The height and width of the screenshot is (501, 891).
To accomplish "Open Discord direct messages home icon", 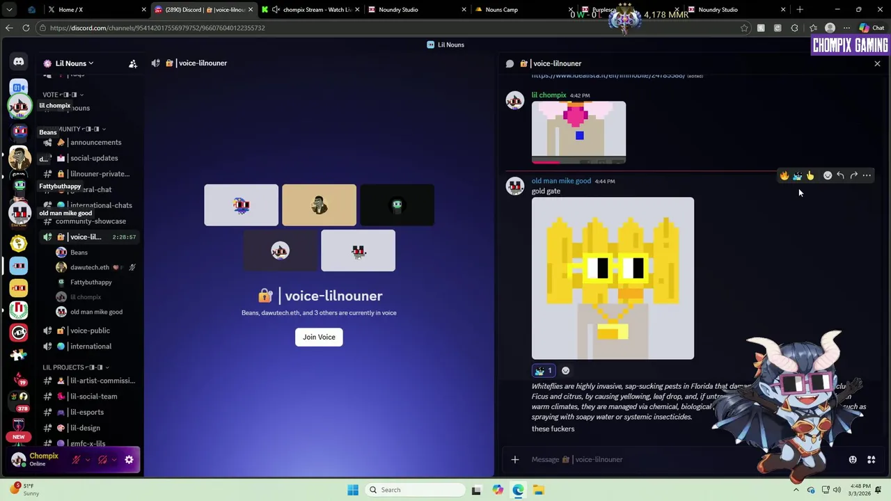I will pyautogui.click(x=19, y=62).
